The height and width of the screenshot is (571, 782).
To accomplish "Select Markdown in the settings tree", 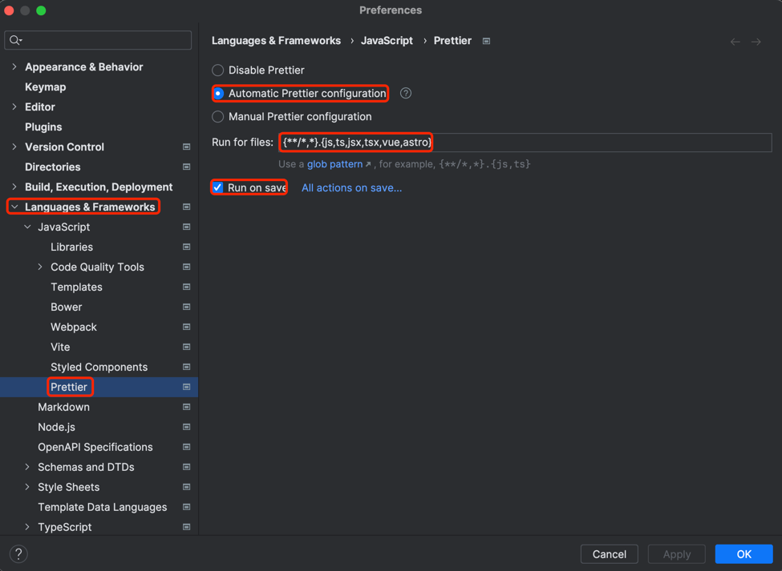I will tap(64, 407).
